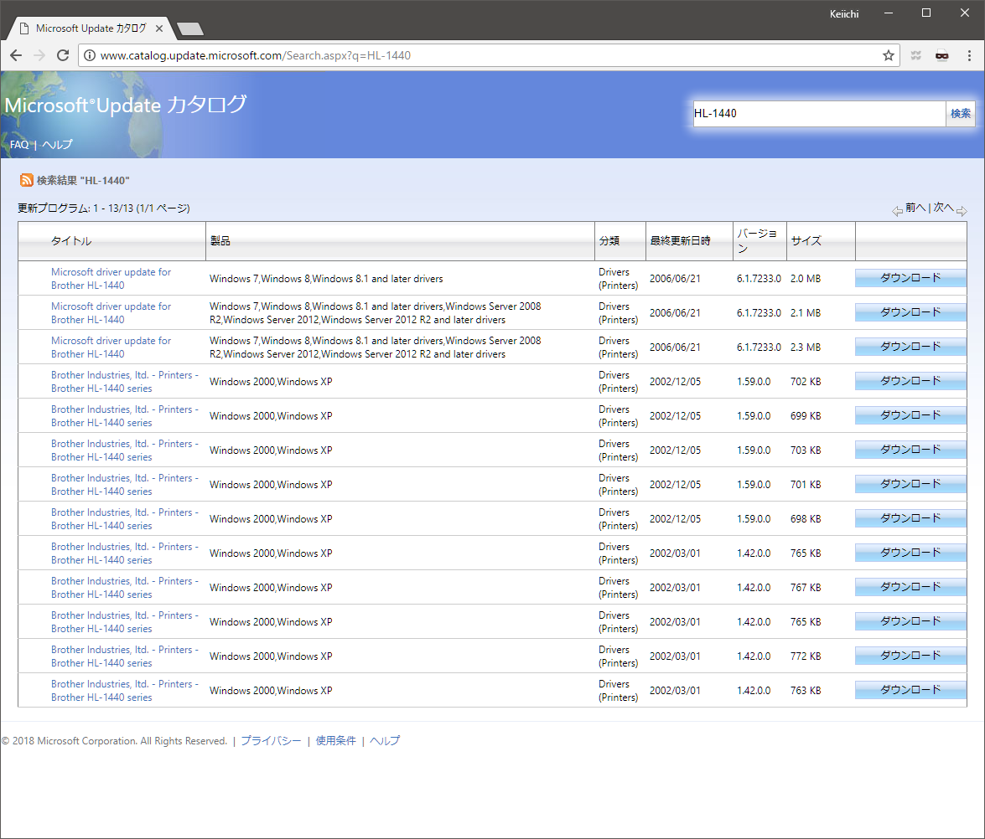
Task: Select the Microsoft Update カタログ tab
Action: [91, 28]
